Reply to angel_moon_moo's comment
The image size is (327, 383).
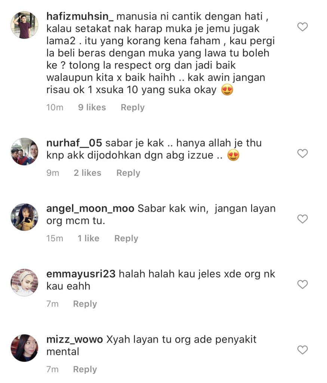[126, 238]
